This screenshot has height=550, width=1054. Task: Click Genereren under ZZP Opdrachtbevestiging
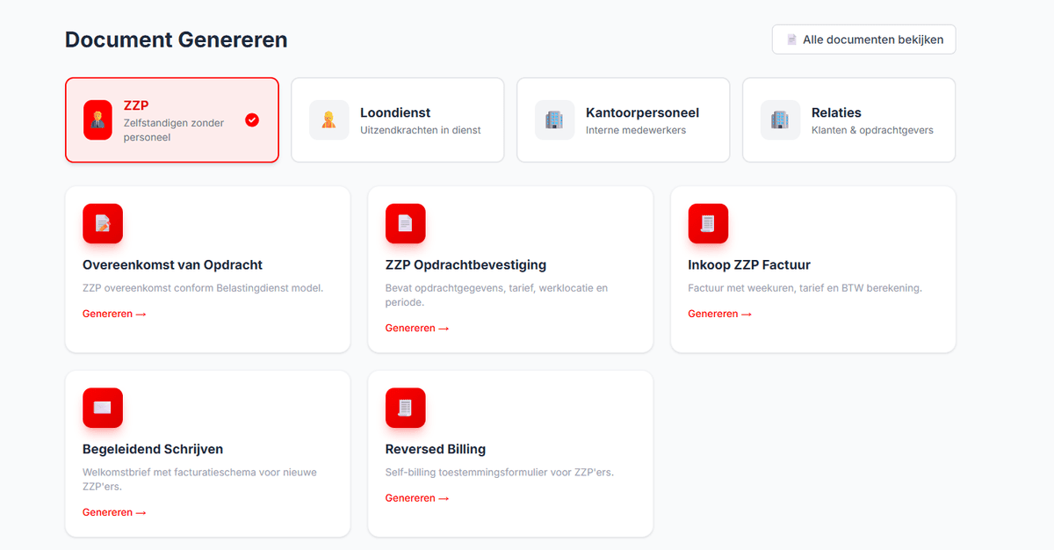[417, 328]
